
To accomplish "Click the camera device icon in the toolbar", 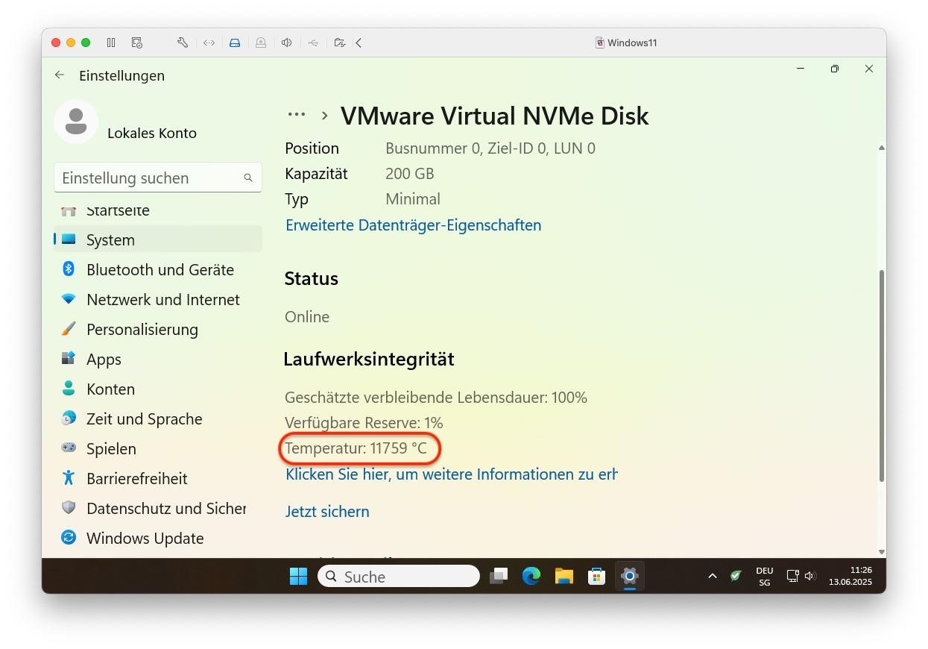I will [261, 43].
